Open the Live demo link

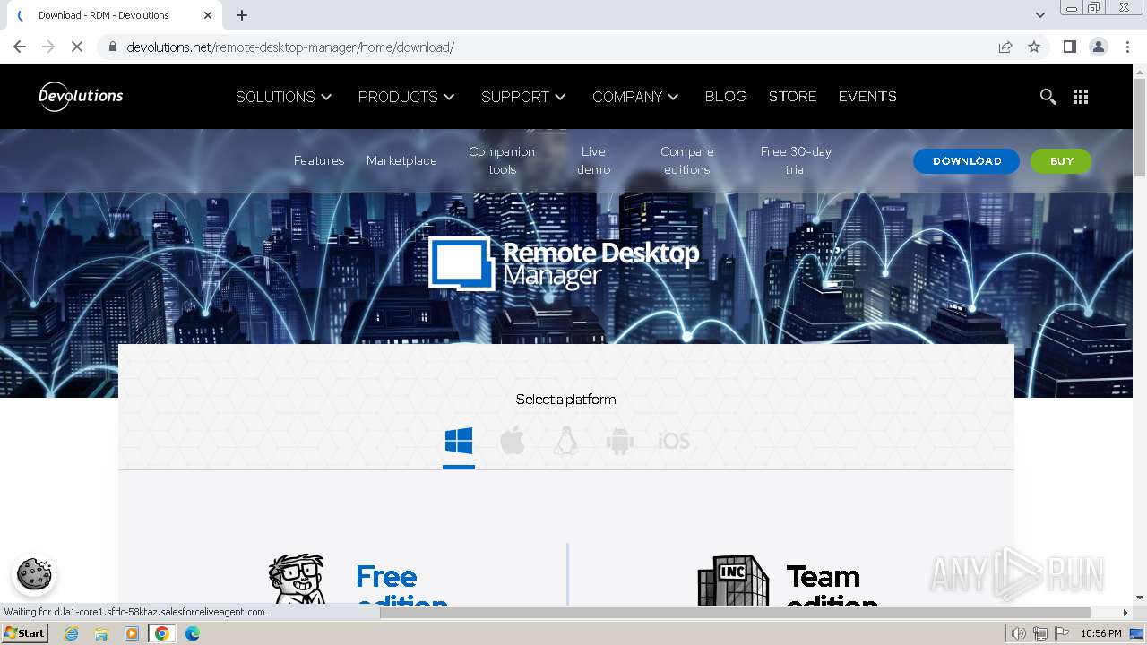coord(593,160)
